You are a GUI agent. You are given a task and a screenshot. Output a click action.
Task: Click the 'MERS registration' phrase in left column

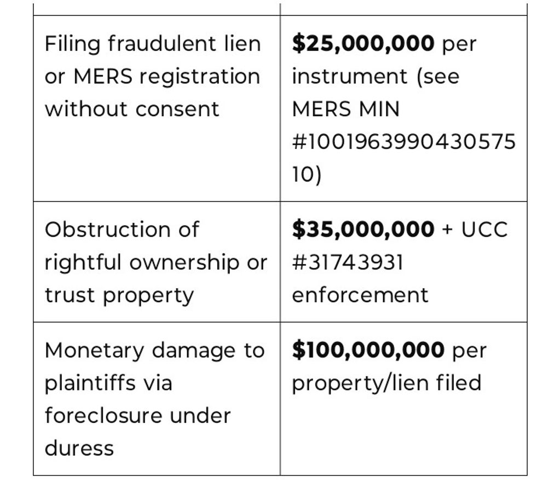click(x=167, y=76)
